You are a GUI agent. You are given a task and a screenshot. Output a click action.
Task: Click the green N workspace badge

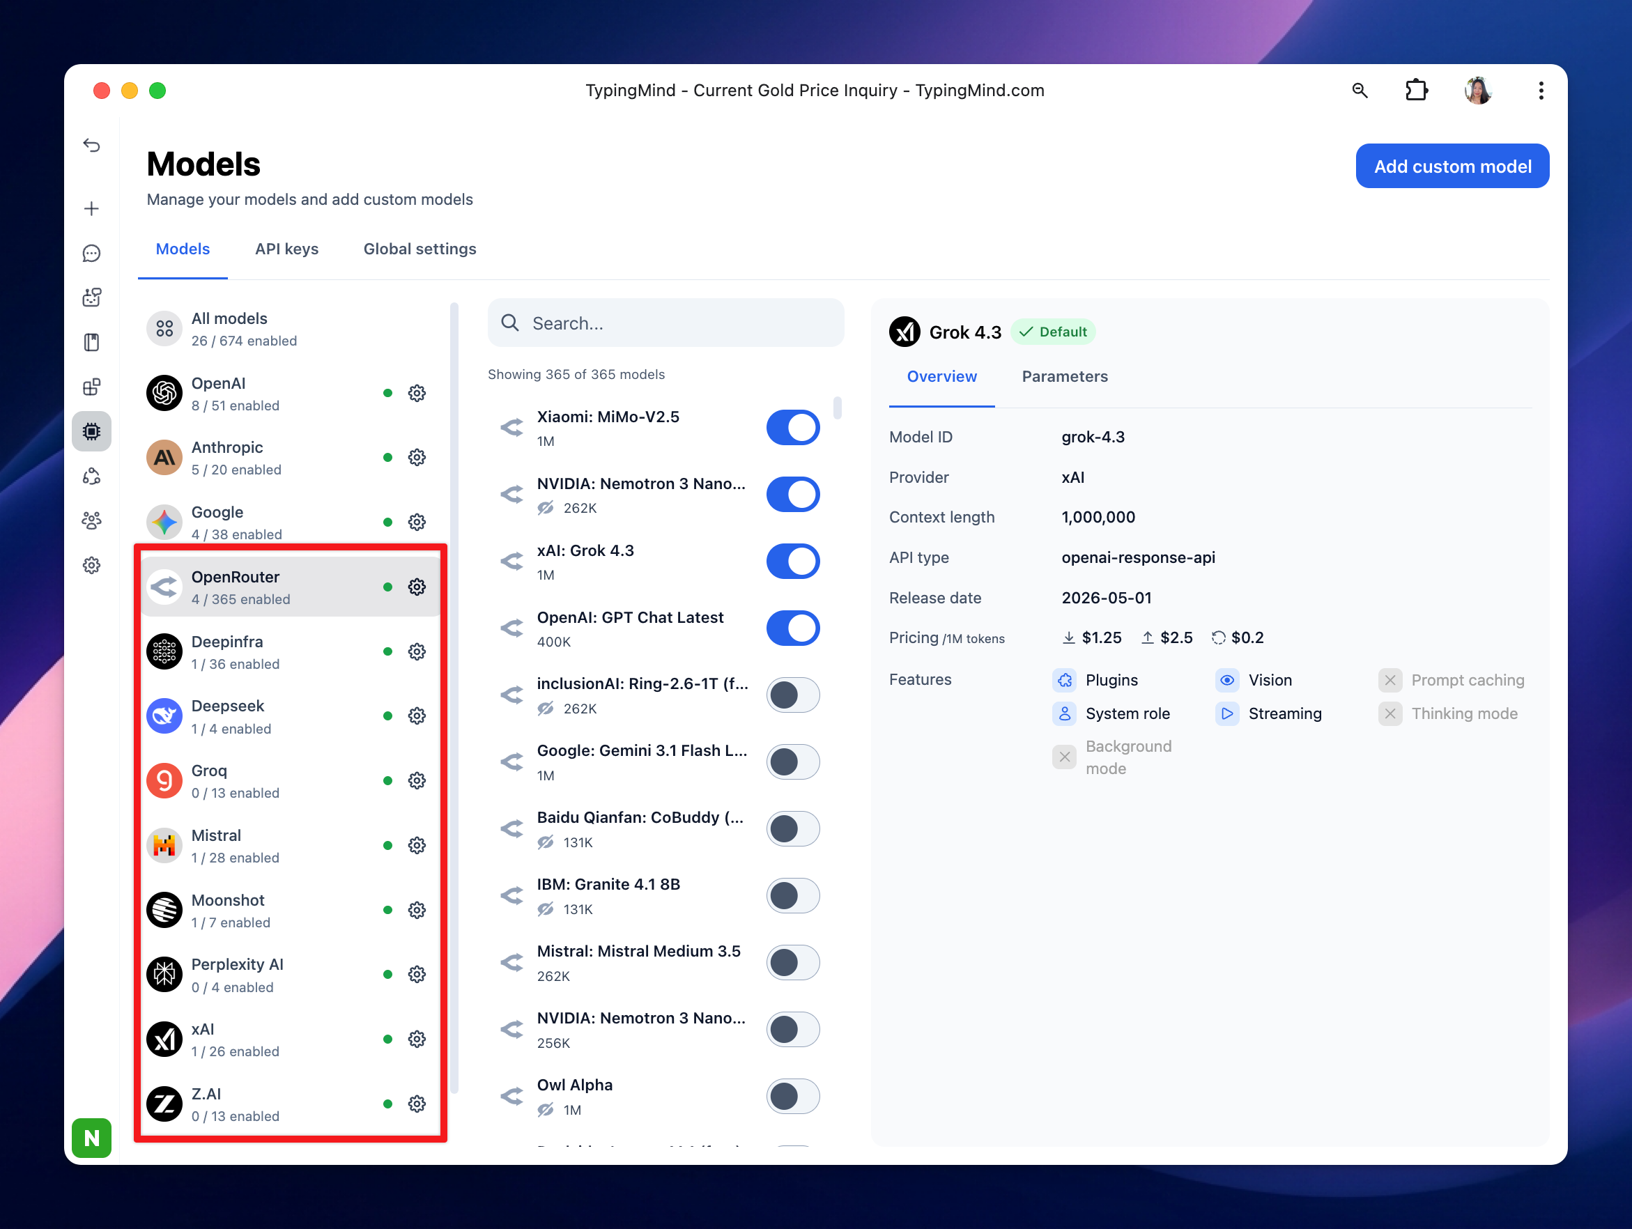(91, 1138)
